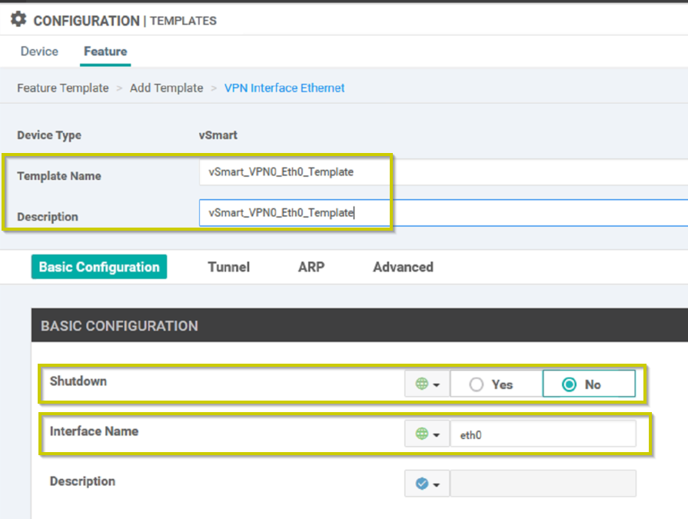This screenshot has height=519, width=688.
Task: Open the Shutdown scope dropdown arrow
Action: tap(436, 385)
